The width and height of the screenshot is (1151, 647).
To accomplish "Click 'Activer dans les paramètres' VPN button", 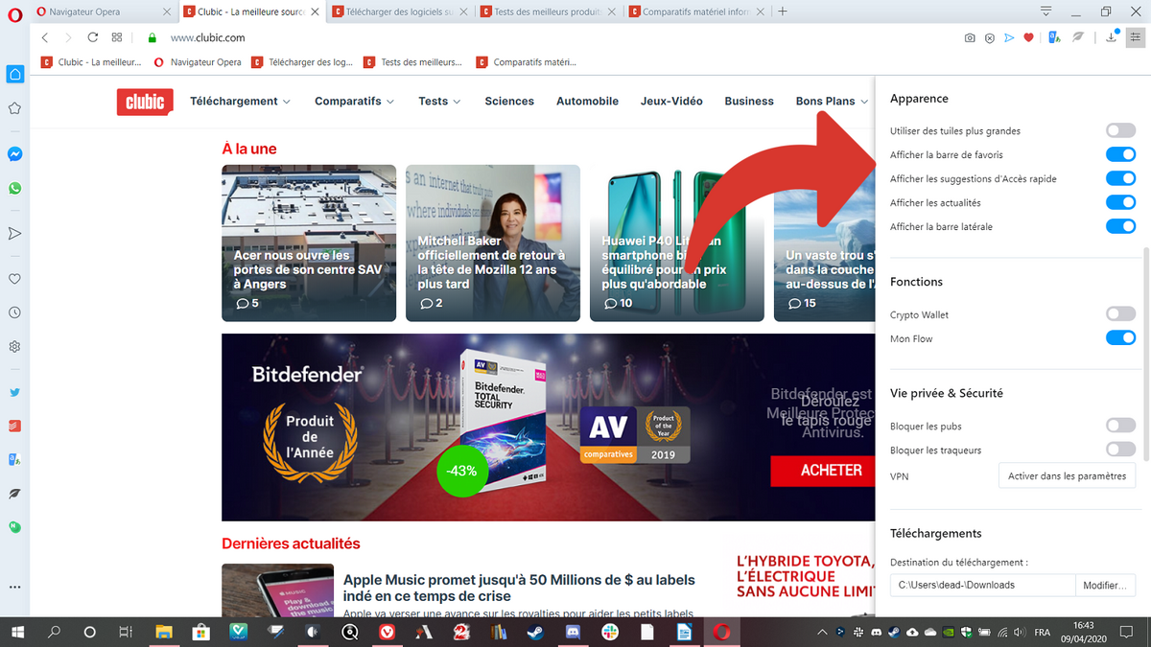I will tap(1067, 475).
